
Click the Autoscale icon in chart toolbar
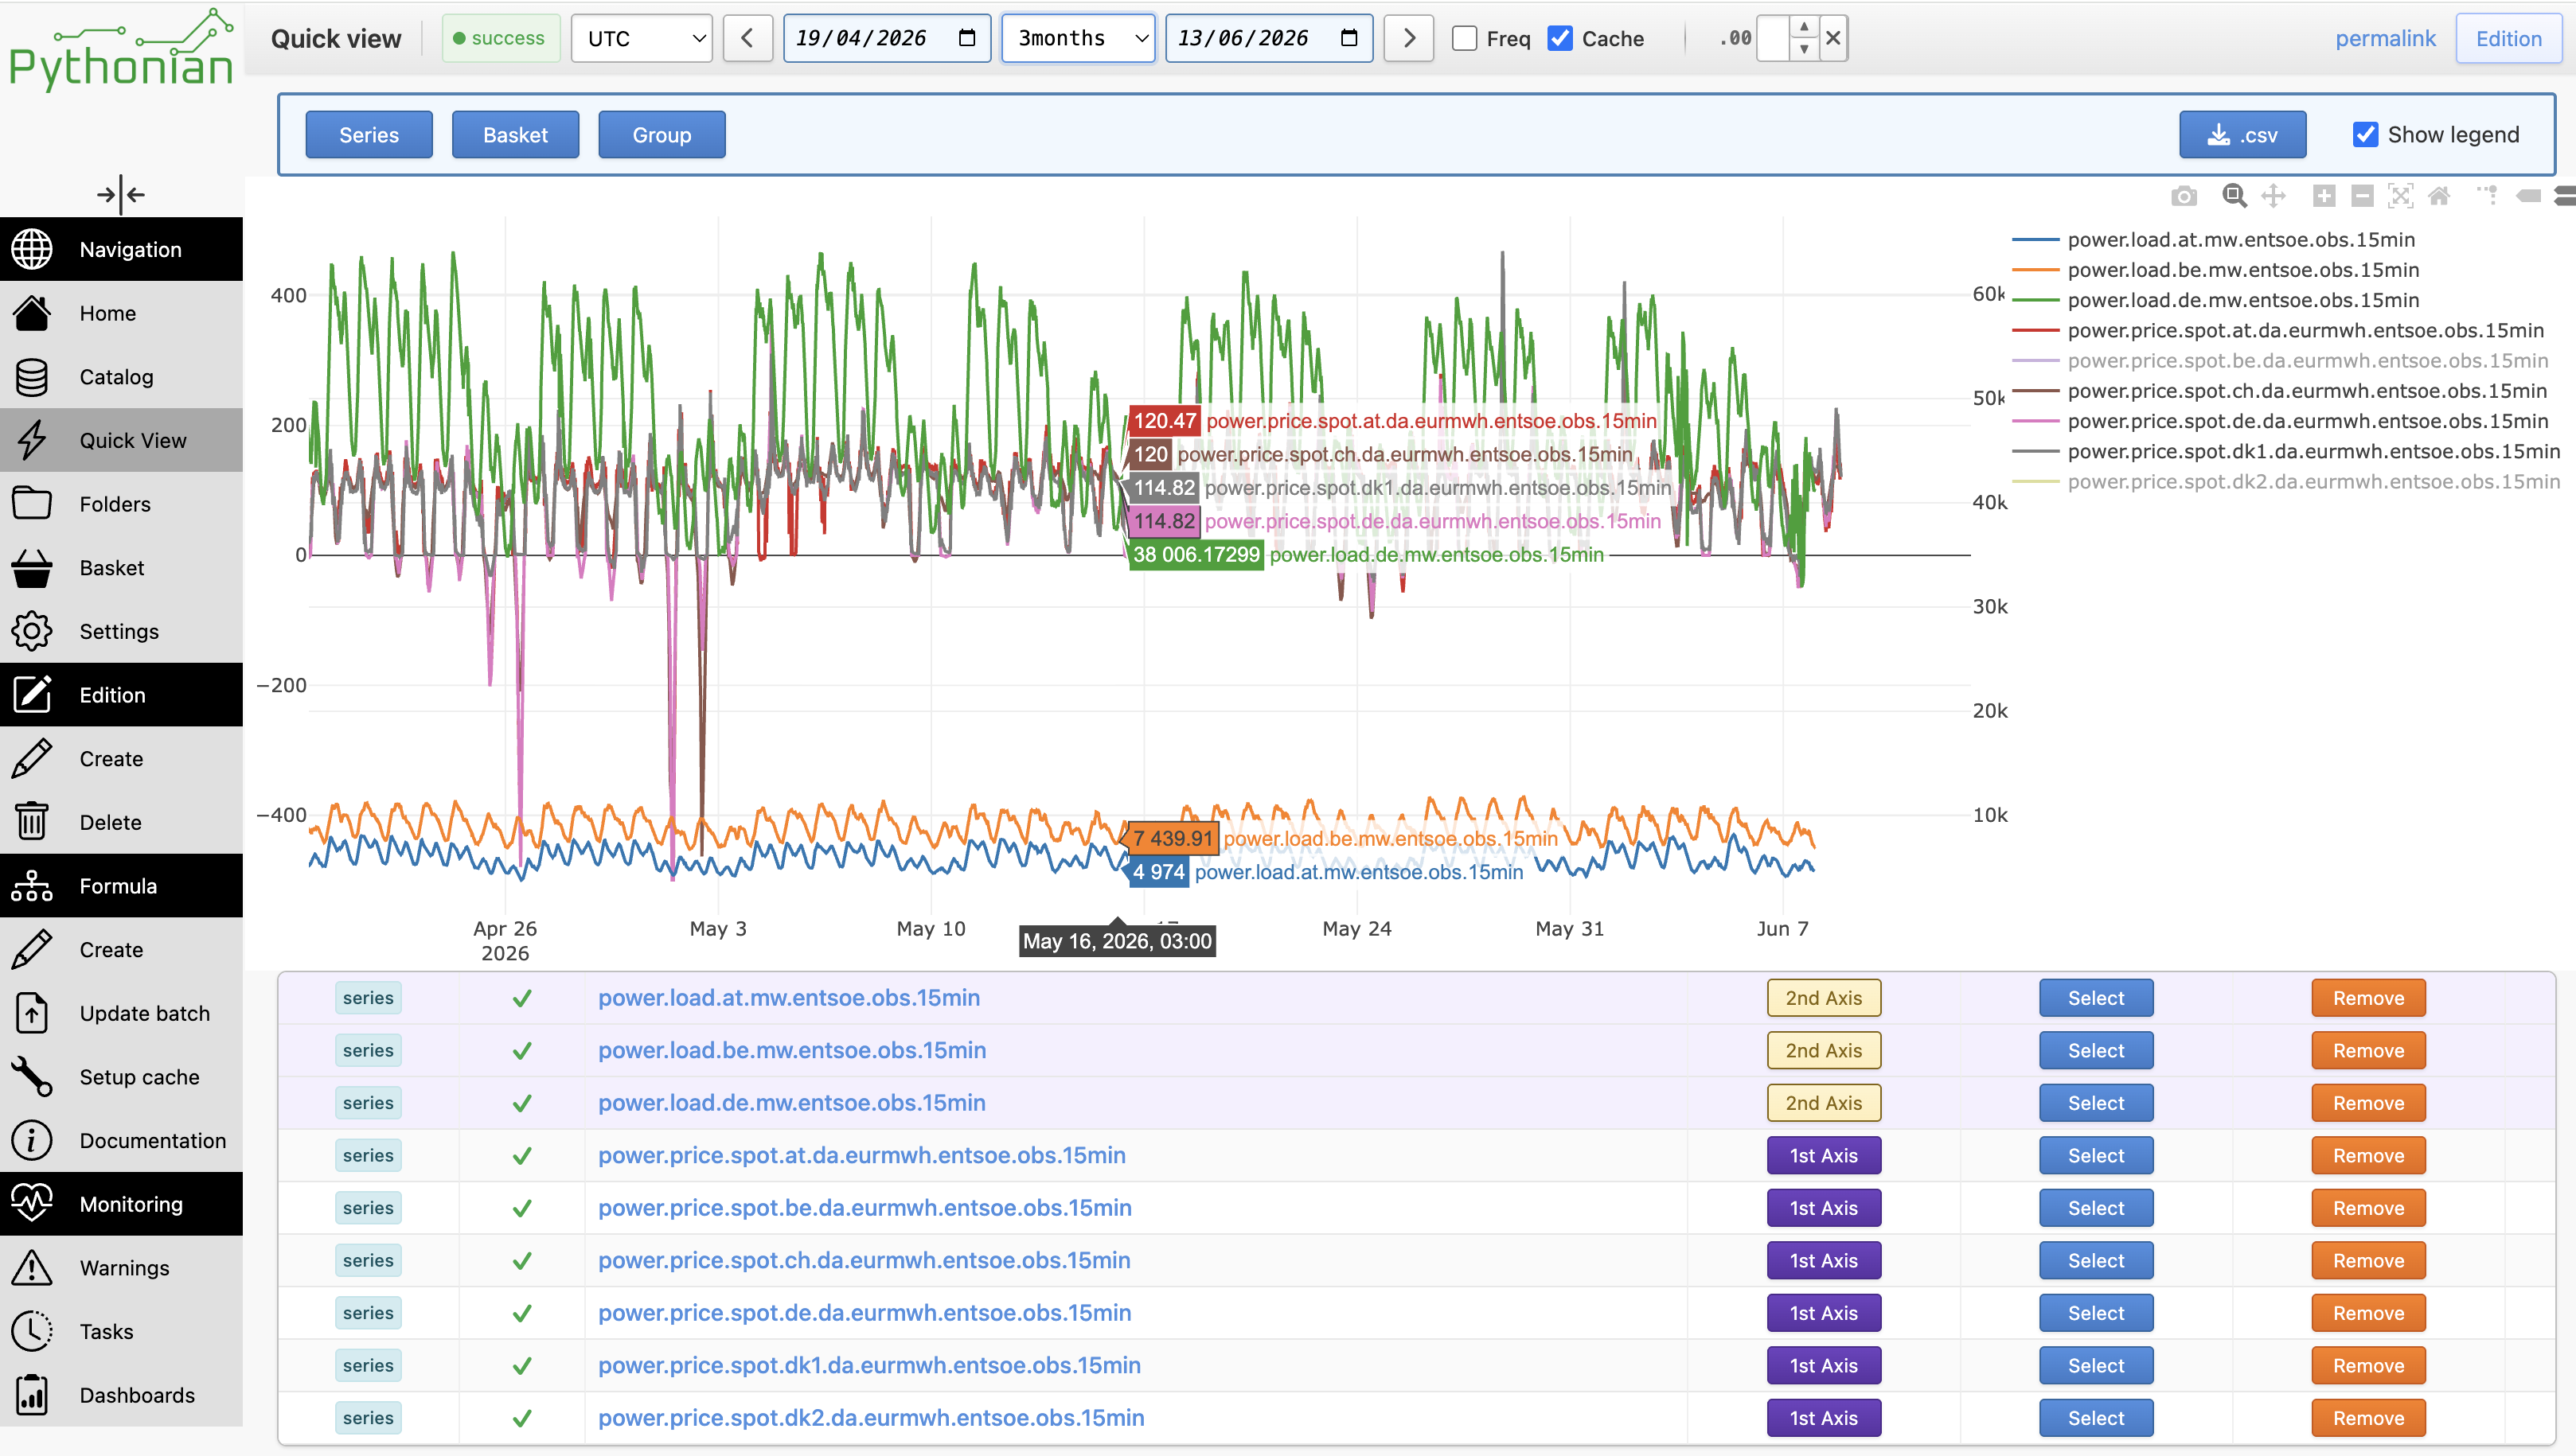(x=2401, y=196)
